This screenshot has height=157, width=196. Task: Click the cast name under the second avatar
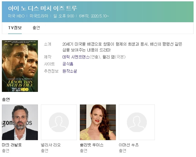(x=51, y=145)
